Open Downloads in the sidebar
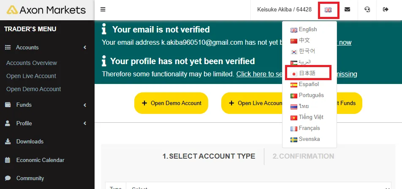The image size is (402, 189). 30,141
